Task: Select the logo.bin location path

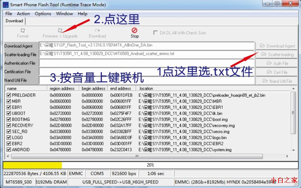Action: pos(182,138)
